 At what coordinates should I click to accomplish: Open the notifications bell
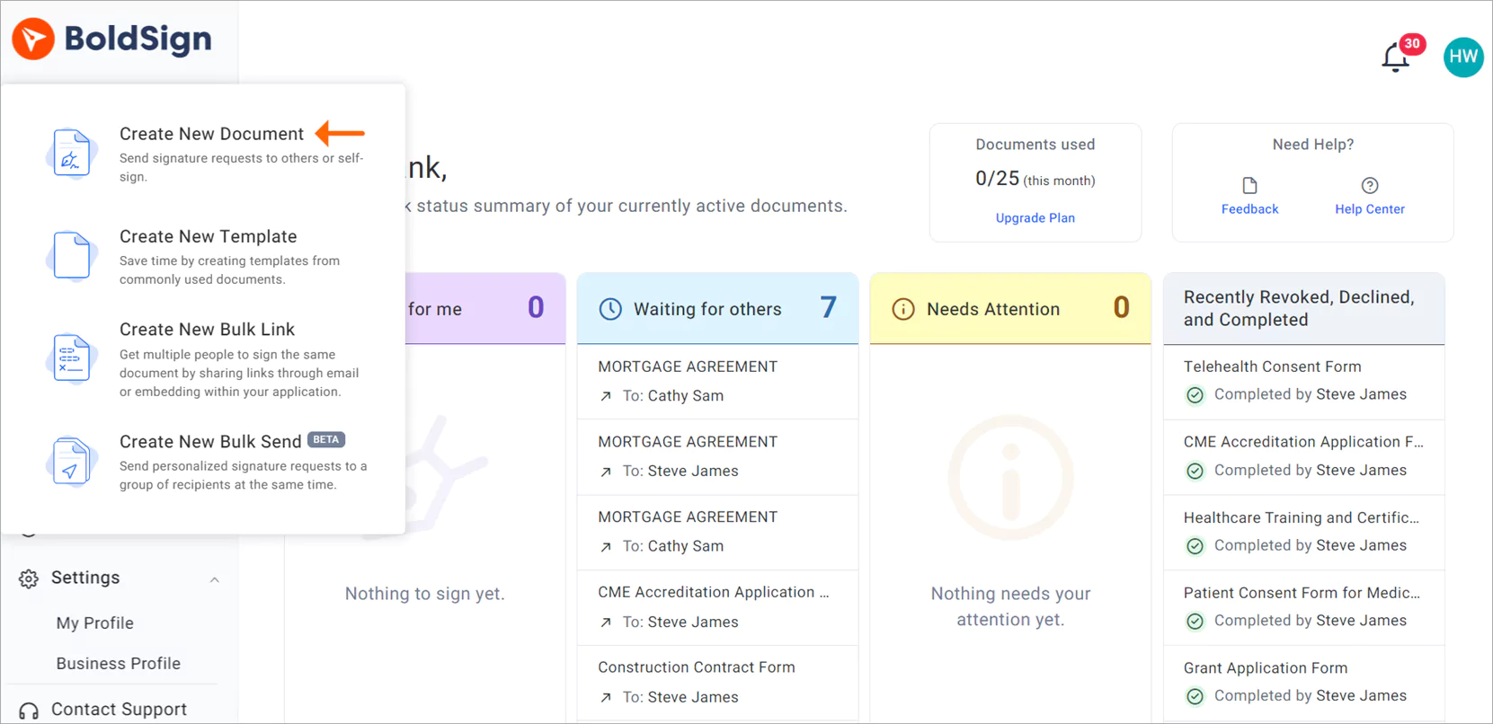click(x=1395, y=57)
